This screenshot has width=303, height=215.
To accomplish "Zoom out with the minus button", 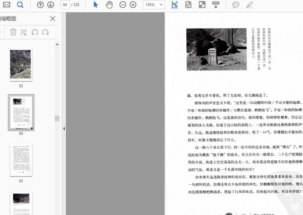I will pos(123,5).
